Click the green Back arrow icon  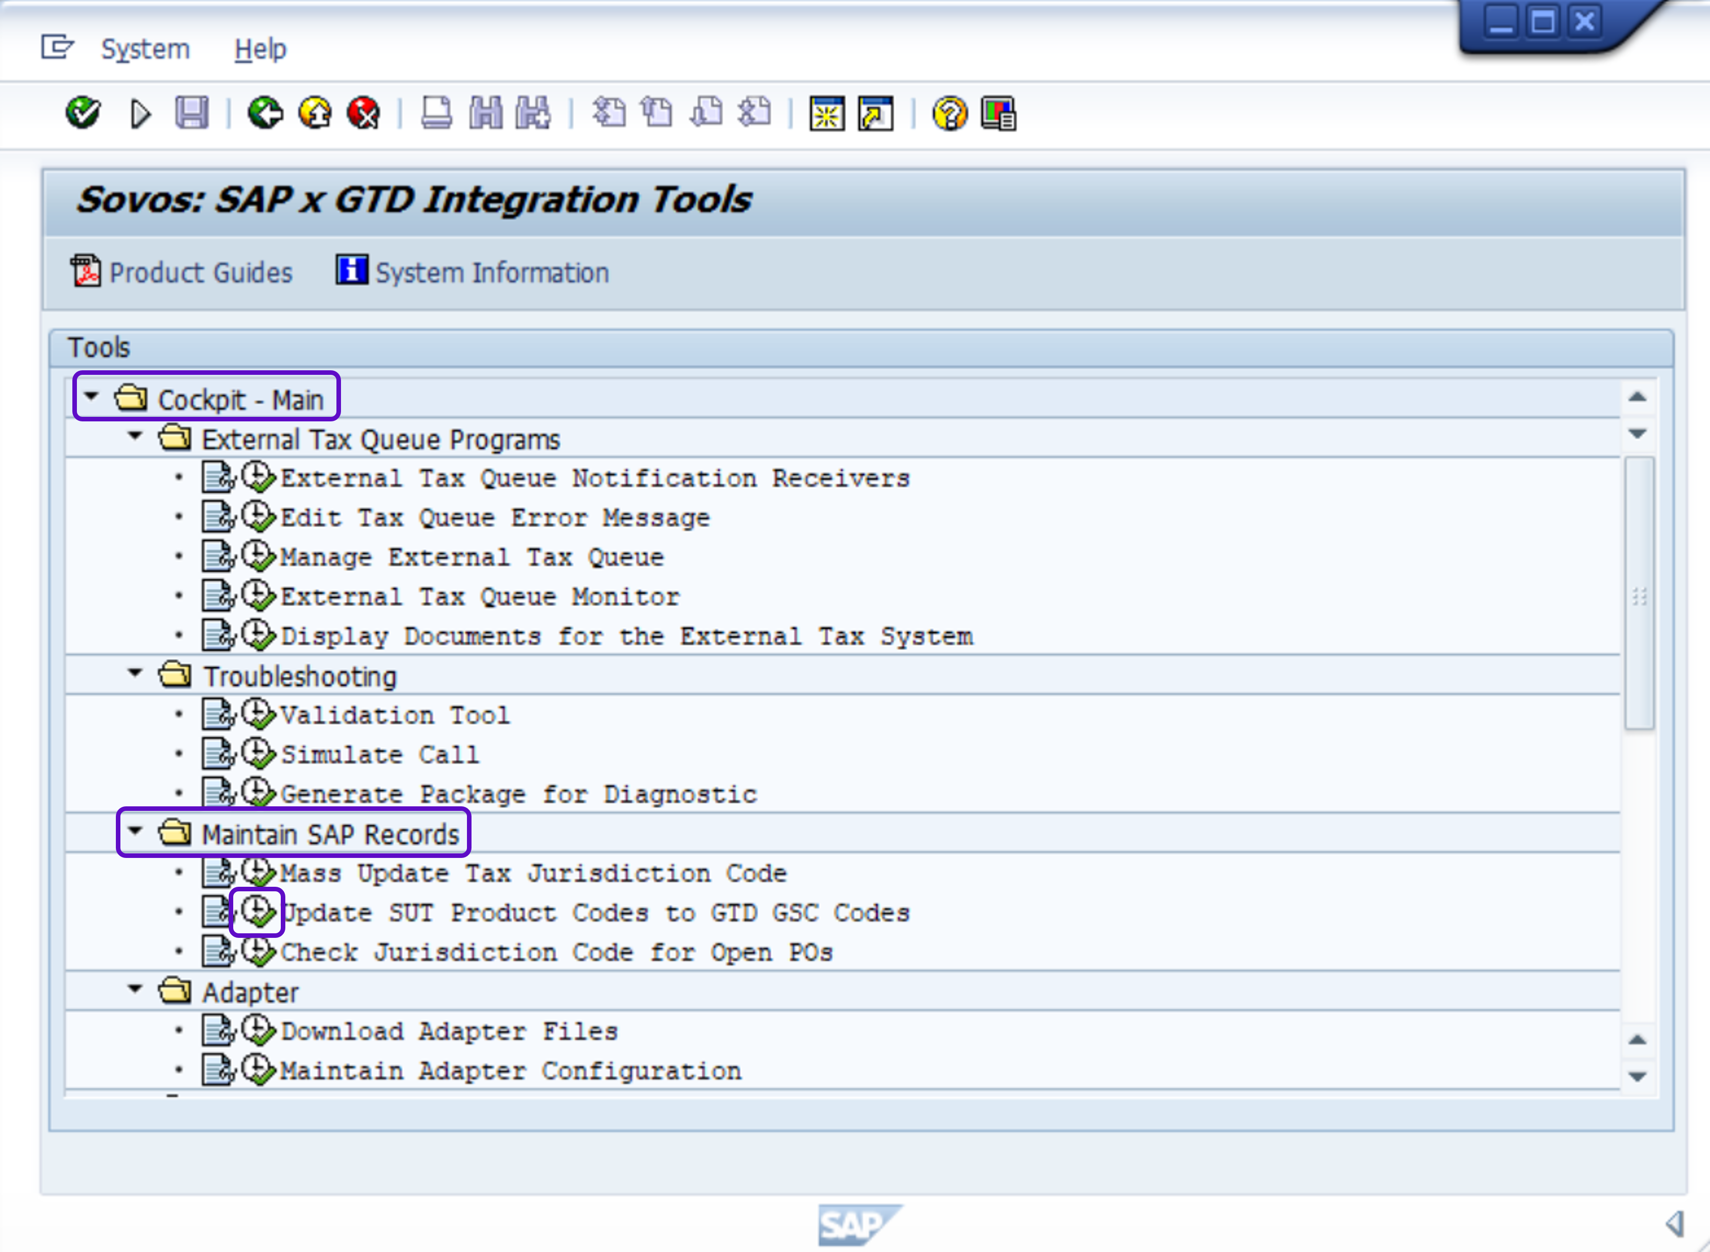[265, 114]
